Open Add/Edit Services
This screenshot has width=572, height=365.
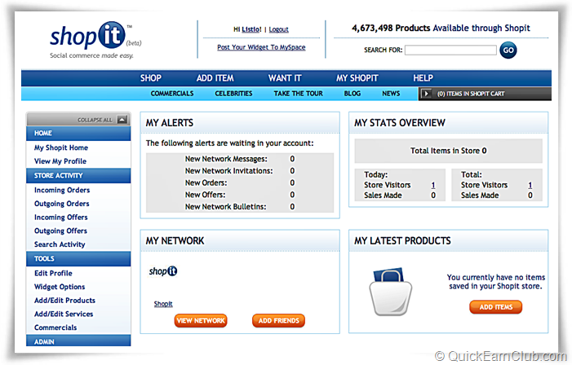coord(64,314)
